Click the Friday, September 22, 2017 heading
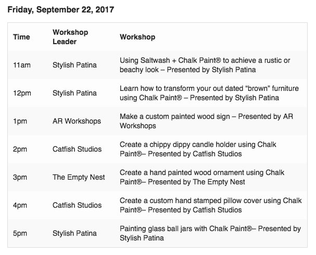Image resolution: width=316 pixels, height=255 pixels. click(61, 10)
